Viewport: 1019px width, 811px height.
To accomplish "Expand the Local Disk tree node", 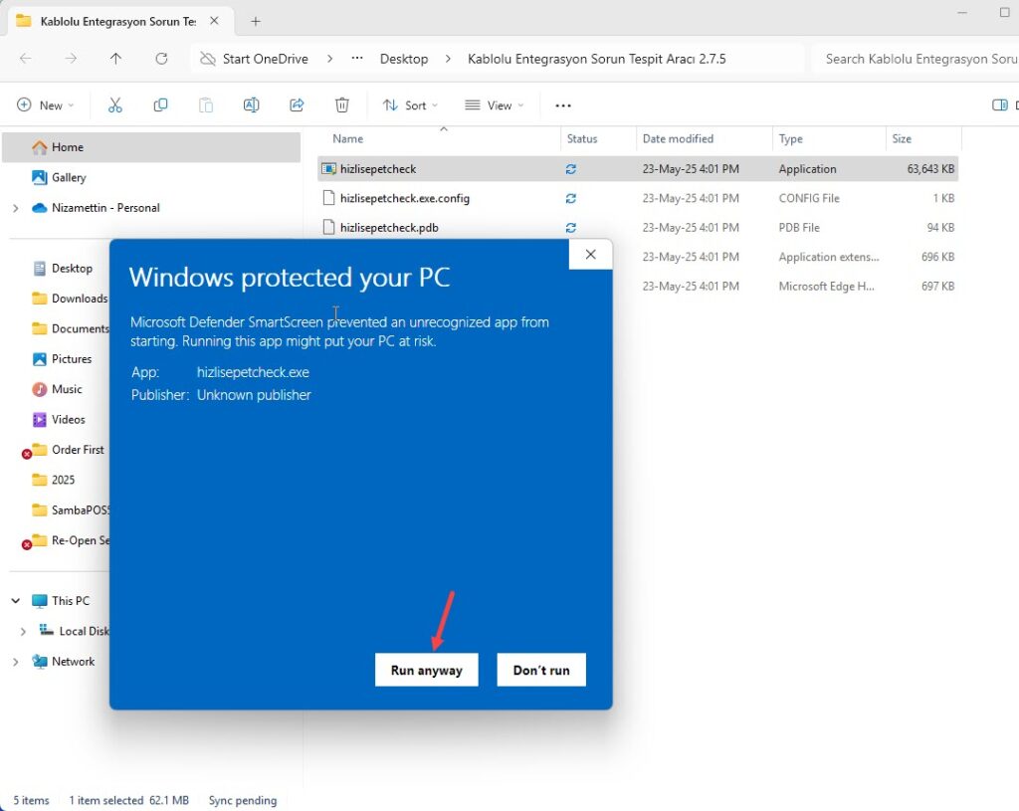I will tap(24, 631).
